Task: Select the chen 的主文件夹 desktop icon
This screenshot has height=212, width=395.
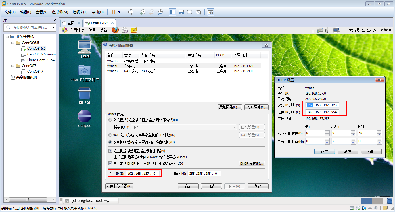Action: pyautogui.click(x=85, y=73)
